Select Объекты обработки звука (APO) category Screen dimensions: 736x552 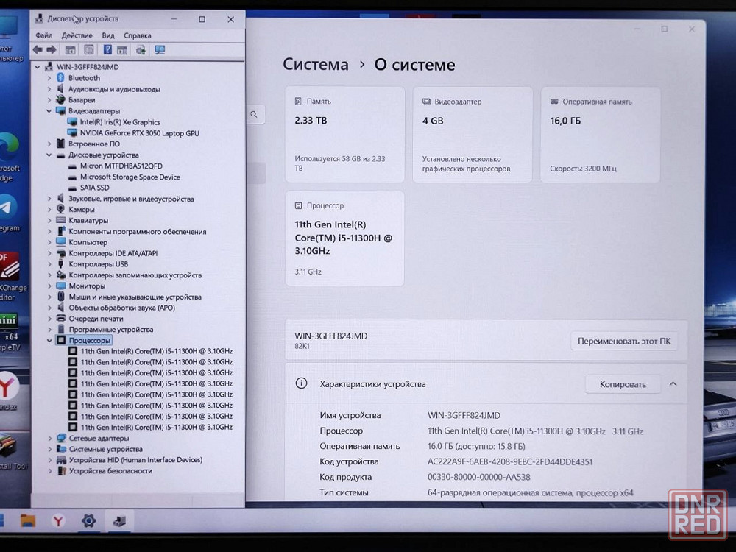pos(121,308)
